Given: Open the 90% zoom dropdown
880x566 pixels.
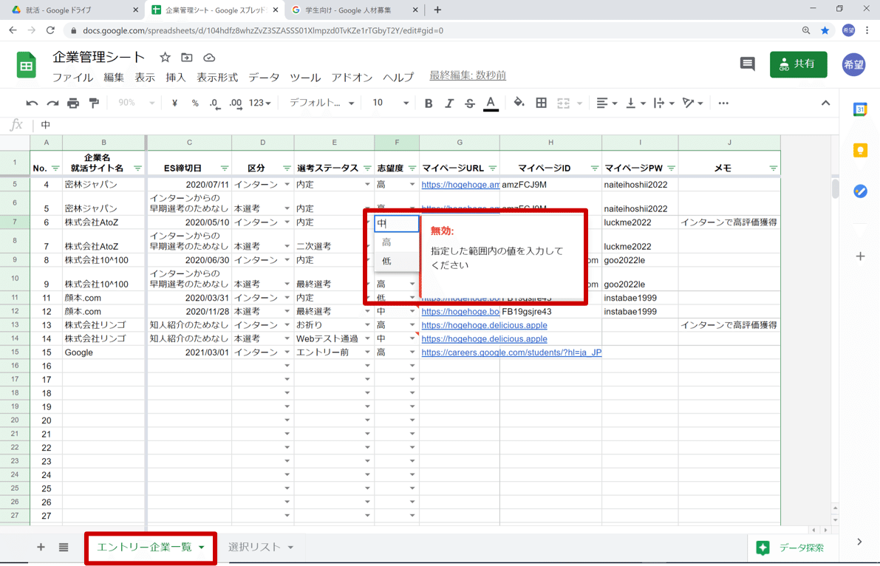Looking at the screenshot, I should pos(137,103).
